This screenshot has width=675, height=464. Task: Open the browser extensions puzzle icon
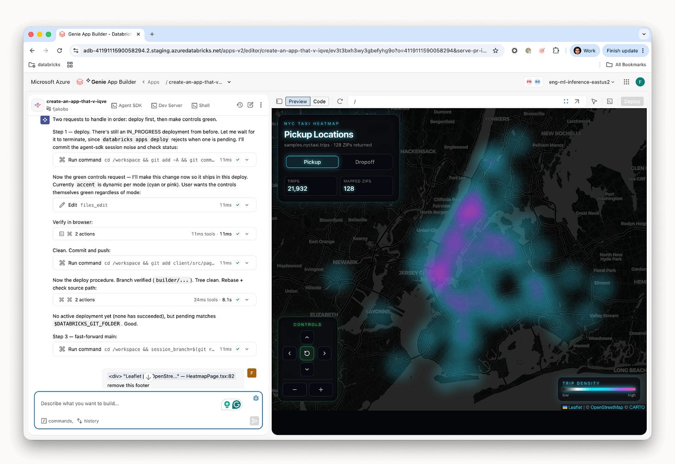coord(556,51)
